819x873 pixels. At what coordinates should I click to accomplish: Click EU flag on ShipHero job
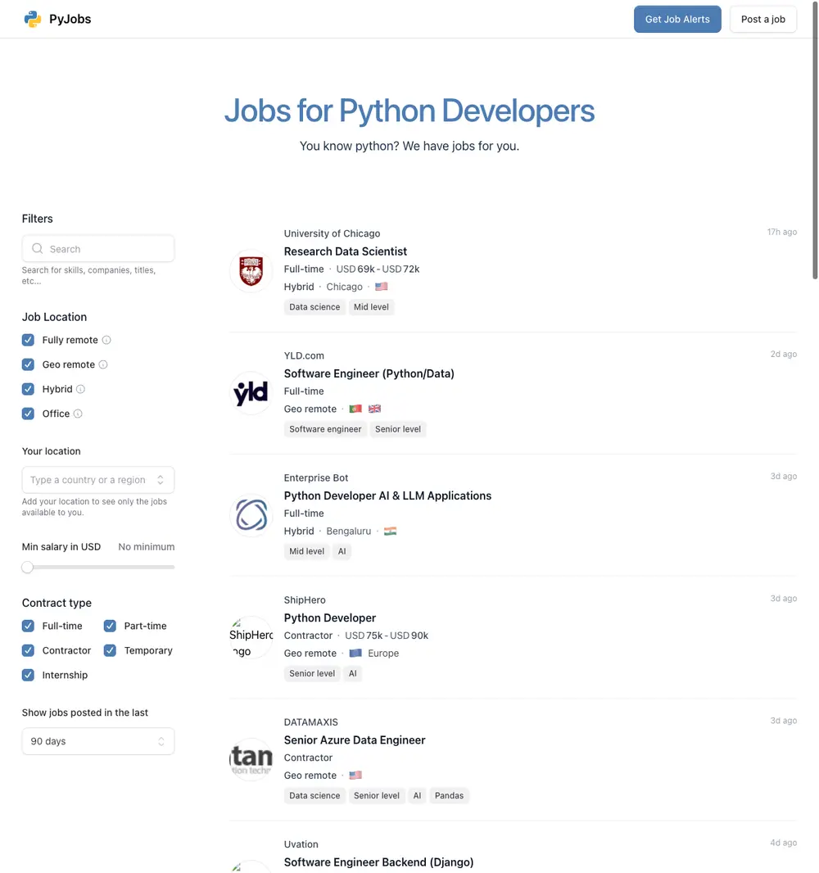[x=355, y=653]
